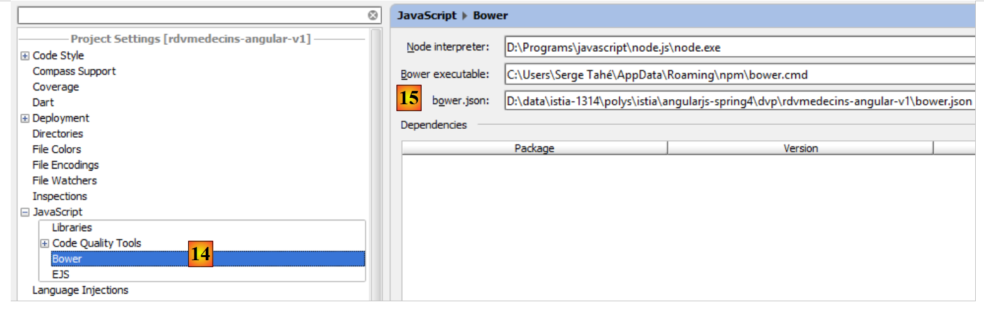Open File Colors settings

(x=57, y=150)
